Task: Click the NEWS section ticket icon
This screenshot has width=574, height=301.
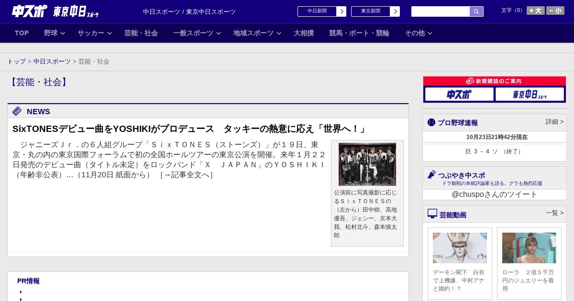Action: [x=17, y=111]
